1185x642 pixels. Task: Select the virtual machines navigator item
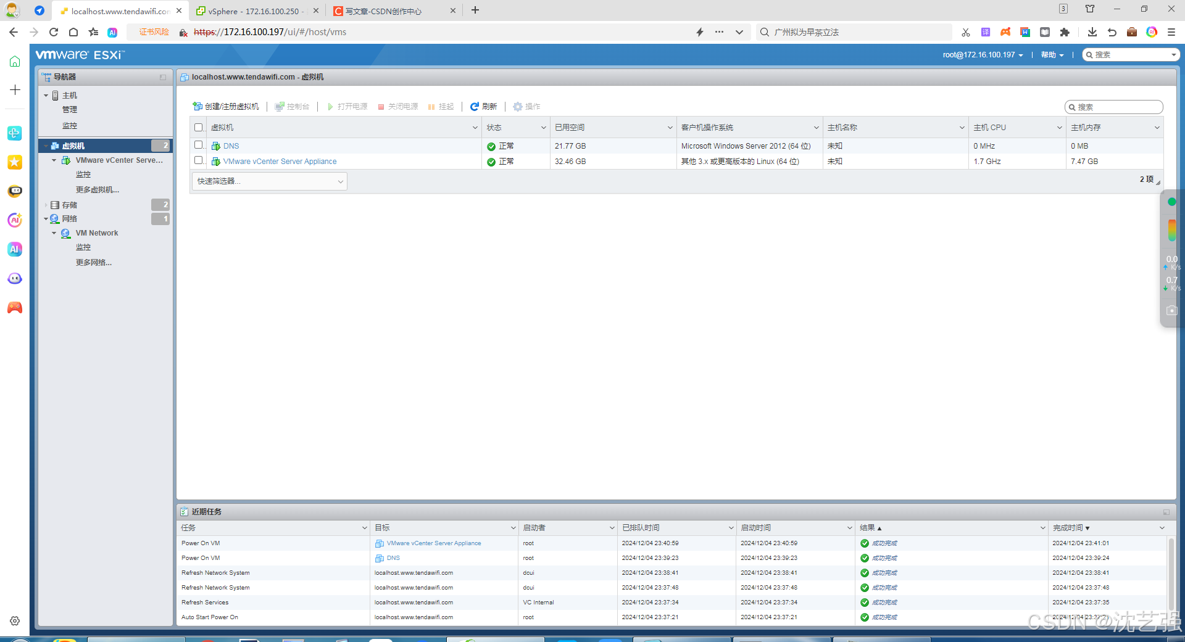[105, 146]
